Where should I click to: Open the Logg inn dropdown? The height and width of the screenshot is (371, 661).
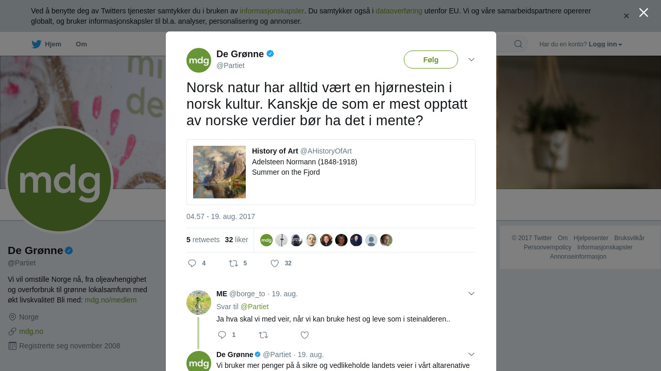[x=605, y=44]
